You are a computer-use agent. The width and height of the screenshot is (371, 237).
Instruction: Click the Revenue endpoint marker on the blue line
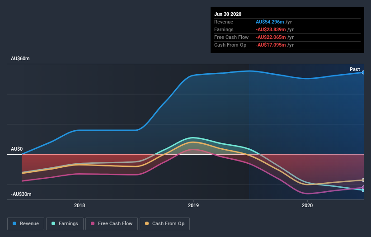coord(363,72)
